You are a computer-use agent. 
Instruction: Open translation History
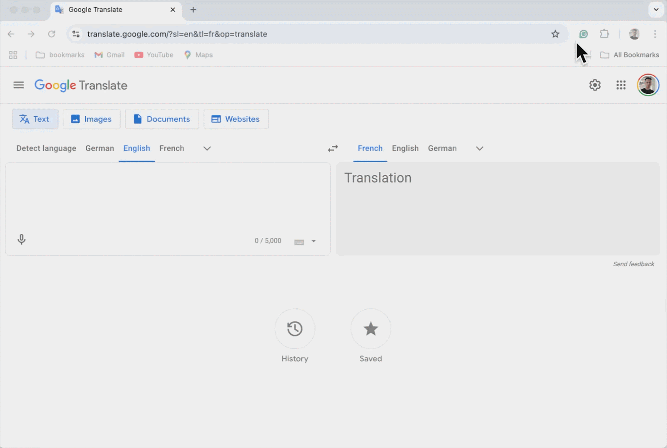(295, 329)
